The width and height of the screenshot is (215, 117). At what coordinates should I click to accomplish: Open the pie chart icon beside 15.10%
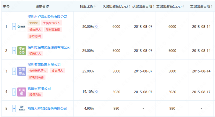click(97, 91)
